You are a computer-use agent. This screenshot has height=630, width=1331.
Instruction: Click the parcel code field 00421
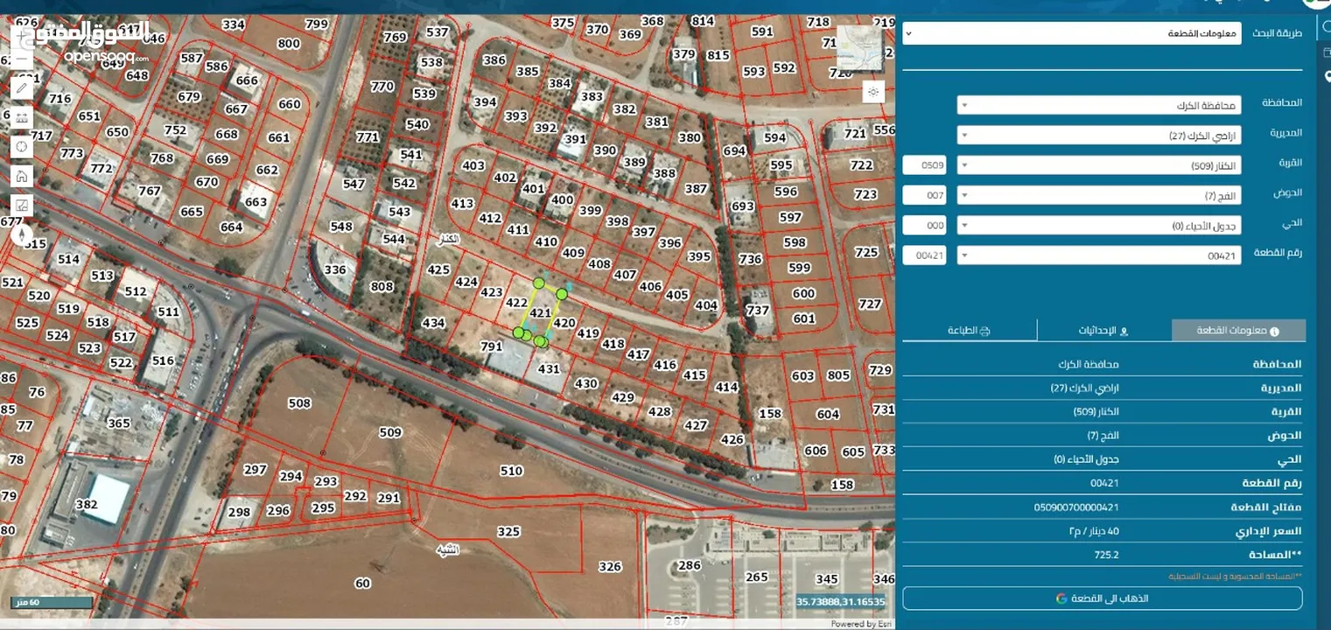pyautogui.click(x=925, y=255)
